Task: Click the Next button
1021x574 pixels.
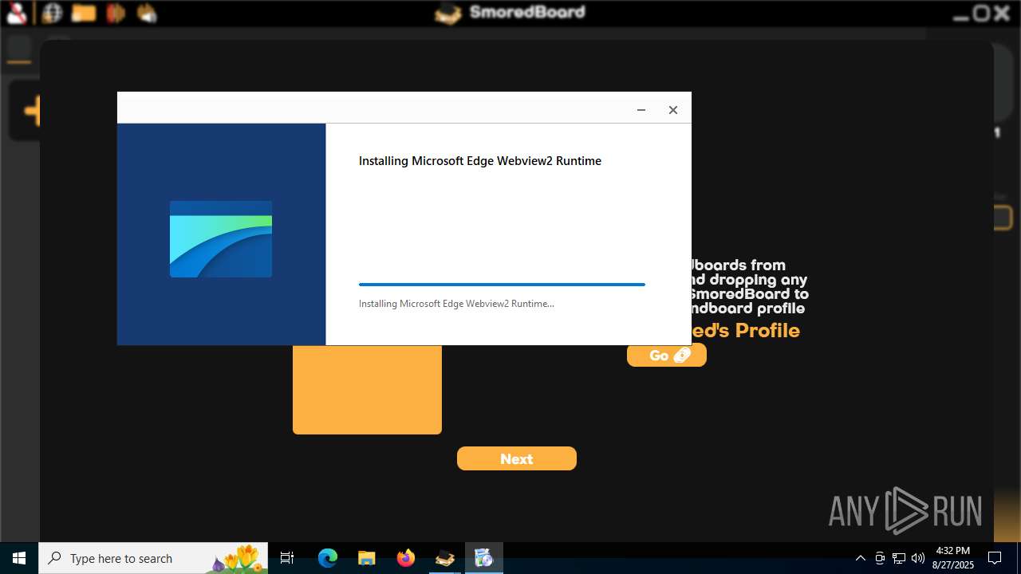Action: pos(517,458)
